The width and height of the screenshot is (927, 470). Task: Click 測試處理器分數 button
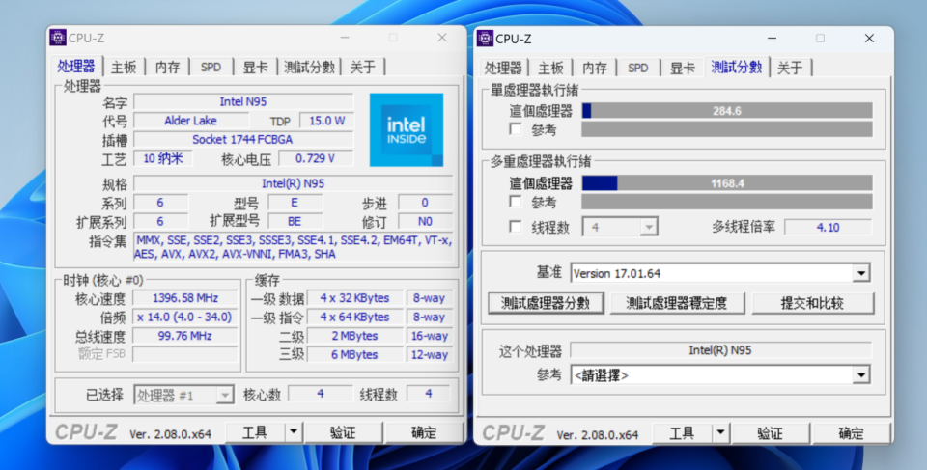(x=546, y=303)
